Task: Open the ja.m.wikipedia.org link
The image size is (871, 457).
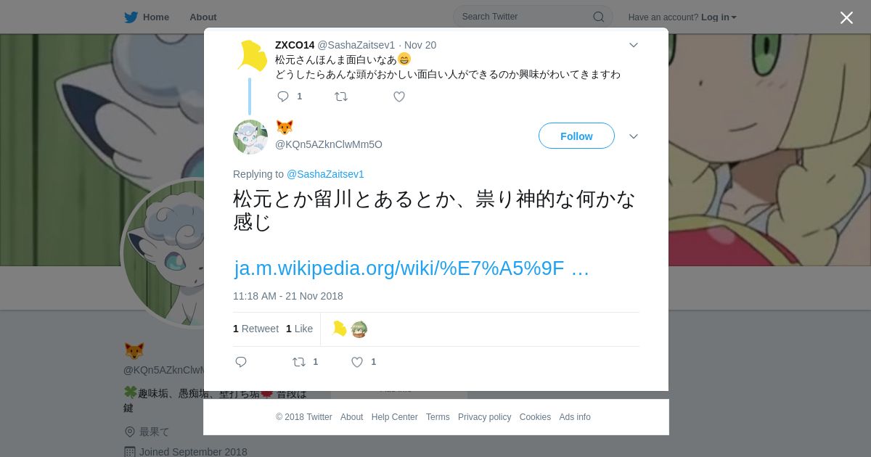Action: (x=412, y=268)
